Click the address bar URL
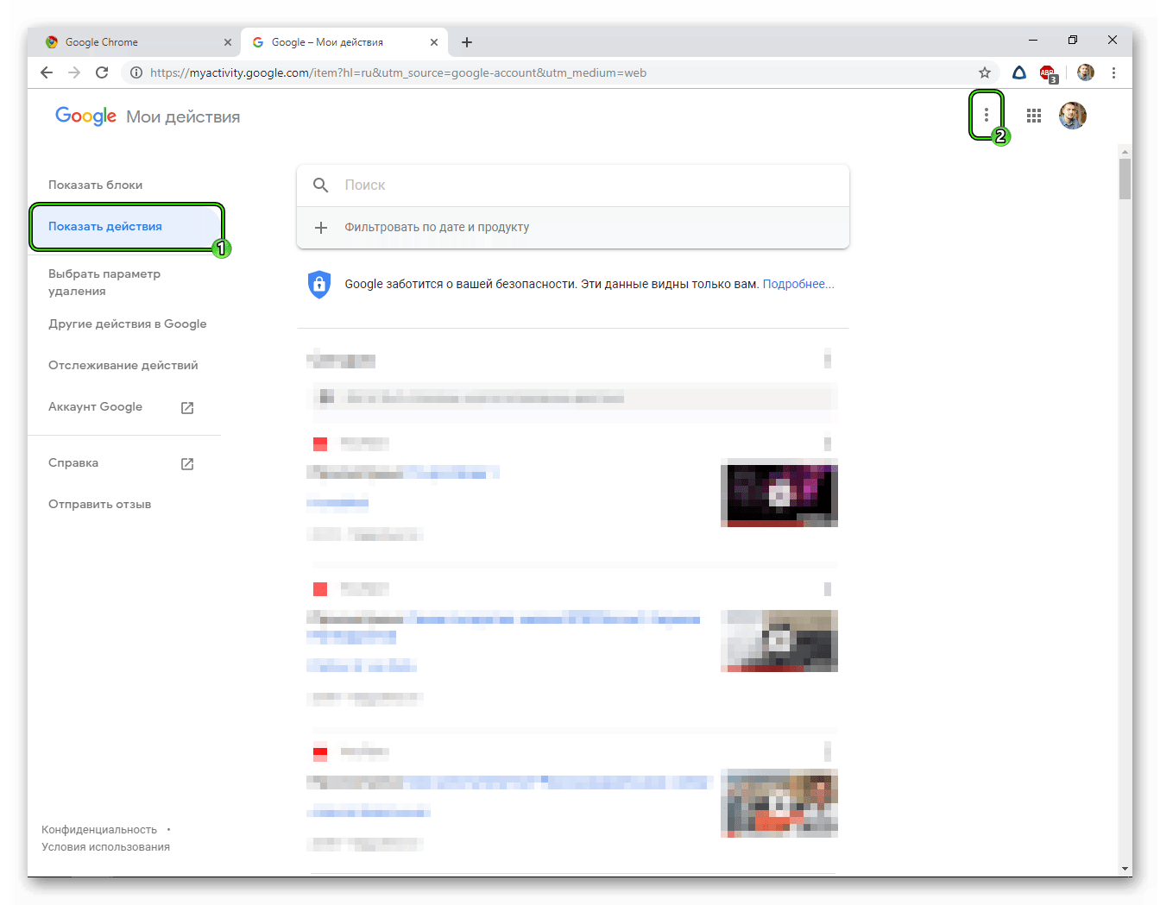The image size is (1160, 905). coord(398,72)
